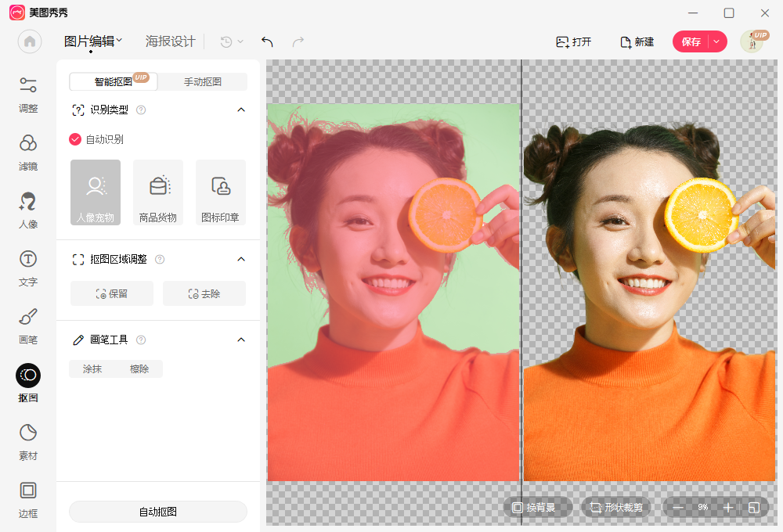Switch to the 手动抠图 tab
This screenshot has height=532, width=783.
[x=202, y=81]
